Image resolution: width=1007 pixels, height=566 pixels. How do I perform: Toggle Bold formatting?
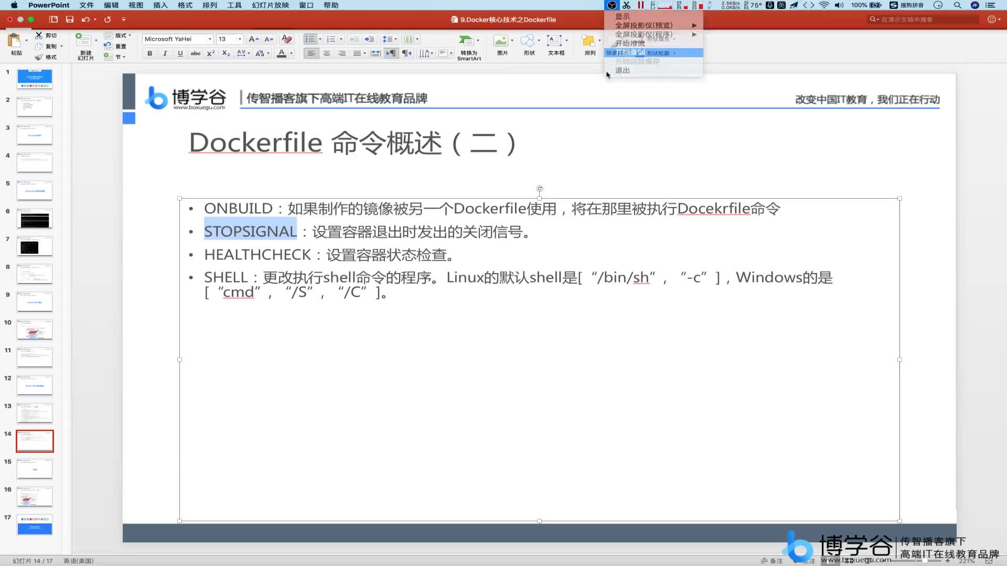150,53
